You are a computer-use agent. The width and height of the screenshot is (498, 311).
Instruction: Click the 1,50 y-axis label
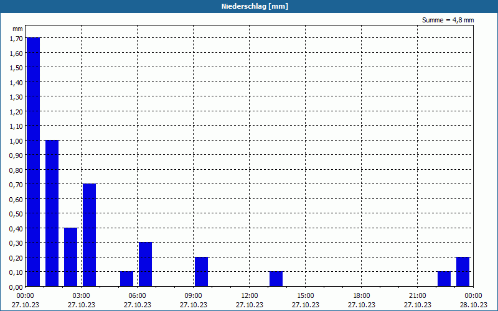pyautogui.click(x=16, y=68)
